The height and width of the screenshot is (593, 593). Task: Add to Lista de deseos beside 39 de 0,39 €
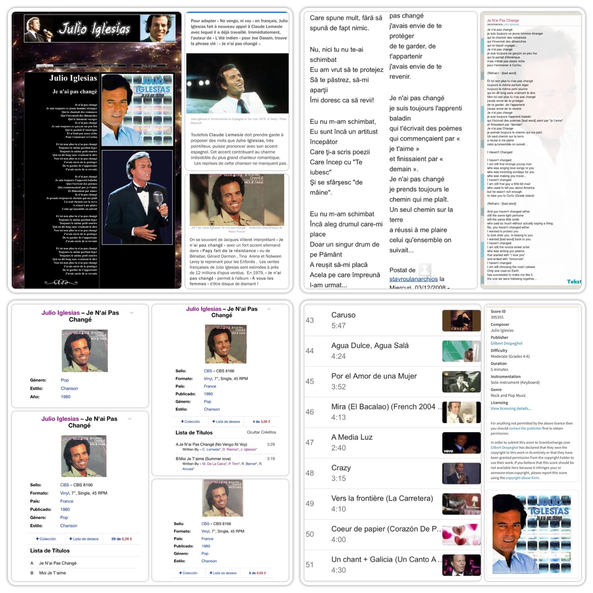click(x=84, y=539)
